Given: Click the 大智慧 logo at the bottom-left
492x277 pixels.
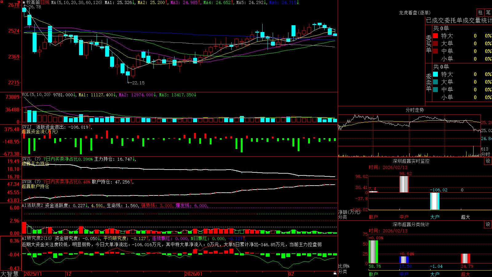Looking at the screenshot, I should 10,274.
